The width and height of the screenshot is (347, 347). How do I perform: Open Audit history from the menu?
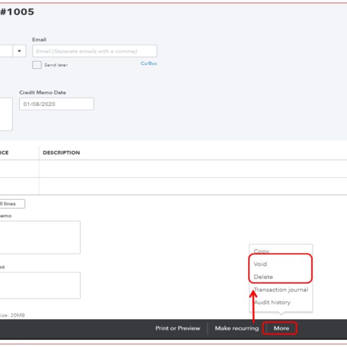click(272, 302)
